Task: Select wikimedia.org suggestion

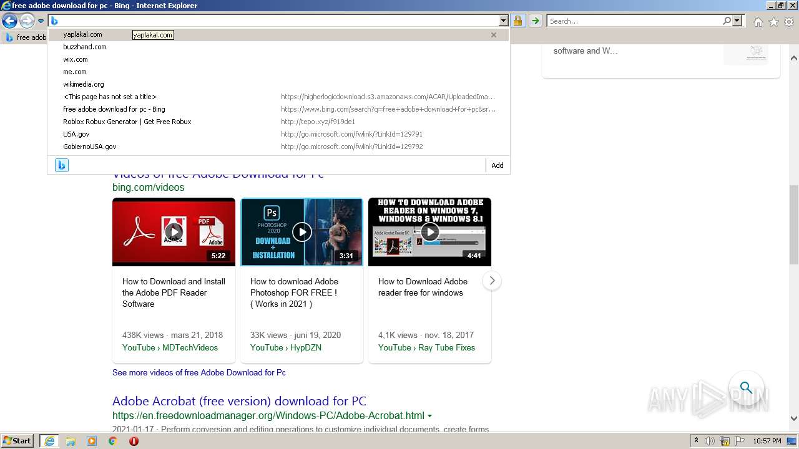Action: [x=278, y=84]
